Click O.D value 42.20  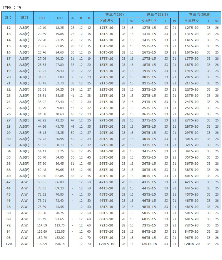60,120
